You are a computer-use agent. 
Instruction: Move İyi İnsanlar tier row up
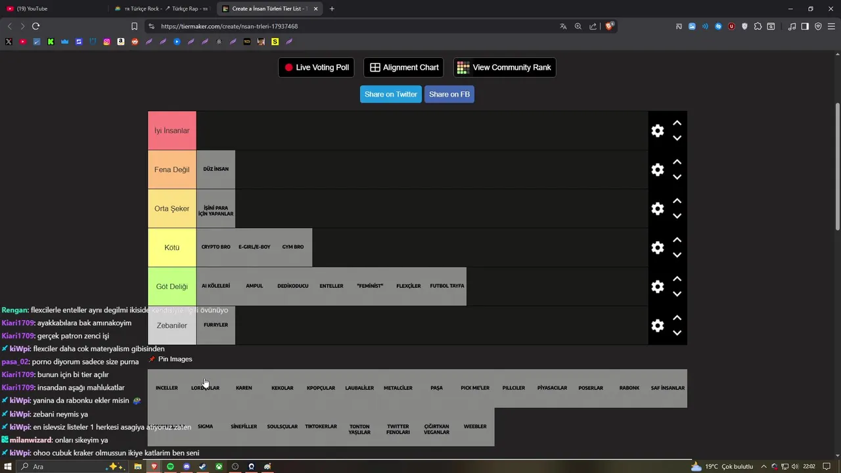677,124
